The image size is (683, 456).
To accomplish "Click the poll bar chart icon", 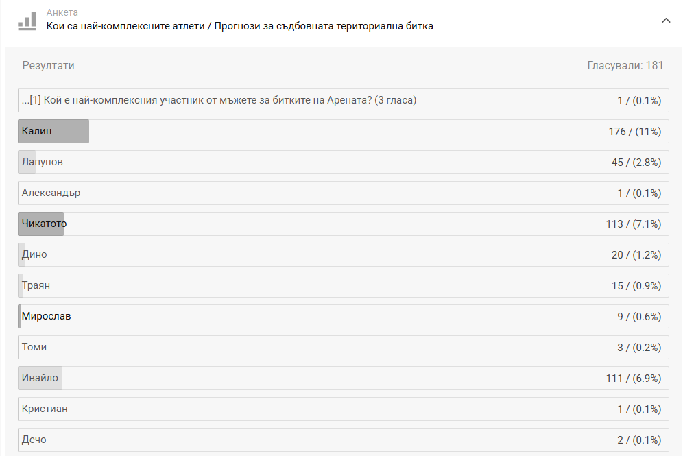I will pos(27,20).
